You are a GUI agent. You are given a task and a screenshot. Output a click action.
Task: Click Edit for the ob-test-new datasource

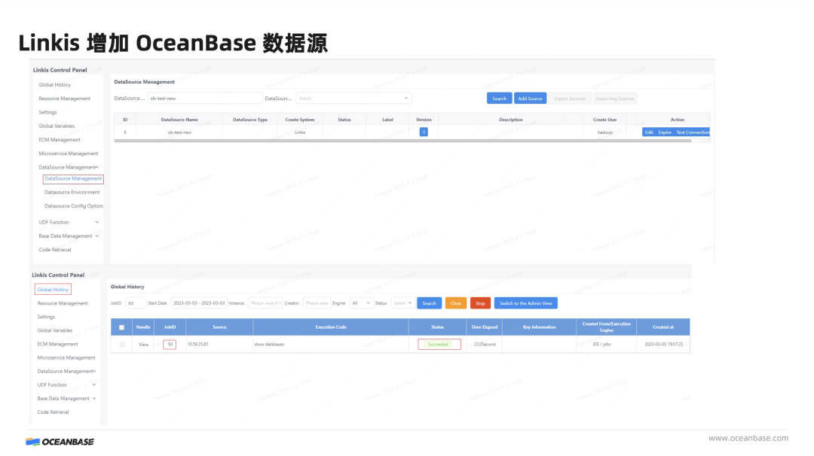(x=649, y=132)
